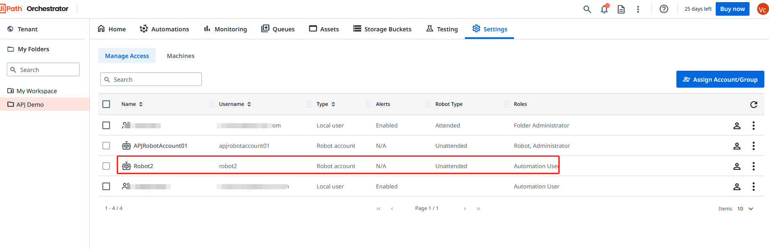Open the Home tab
This screenshot has height=249, width=769.
[112, 29]
